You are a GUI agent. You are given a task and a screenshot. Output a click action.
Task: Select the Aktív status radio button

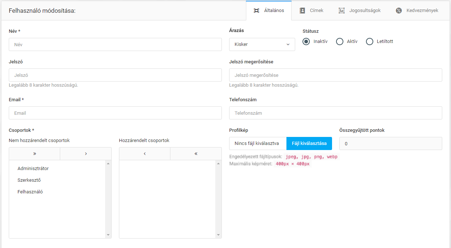340,42
